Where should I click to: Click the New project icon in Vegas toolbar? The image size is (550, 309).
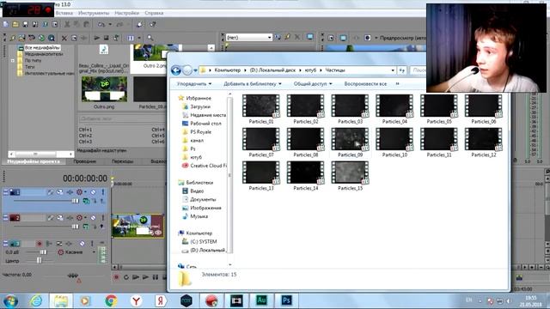pyautogui.click(x=6, y=25)
